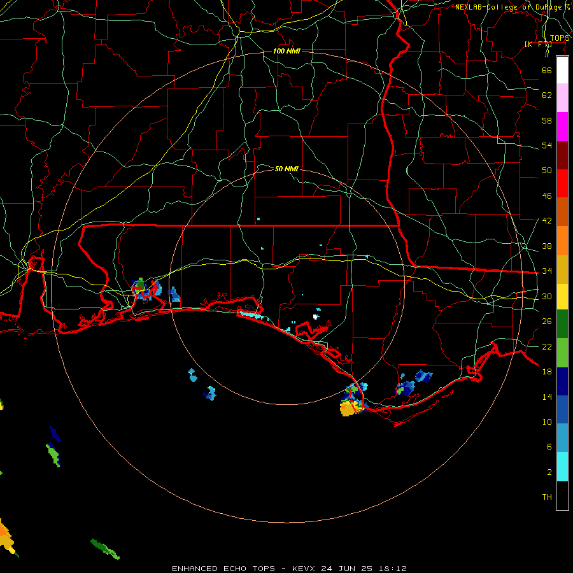Pick the dark green legend swatch
This screenshot has height=573, width=573.
pos(562,324)
